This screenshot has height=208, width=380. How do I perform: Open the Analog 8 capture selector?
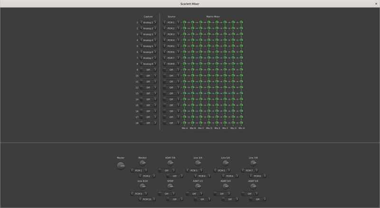pyautogui.click(x=148, y=64)
